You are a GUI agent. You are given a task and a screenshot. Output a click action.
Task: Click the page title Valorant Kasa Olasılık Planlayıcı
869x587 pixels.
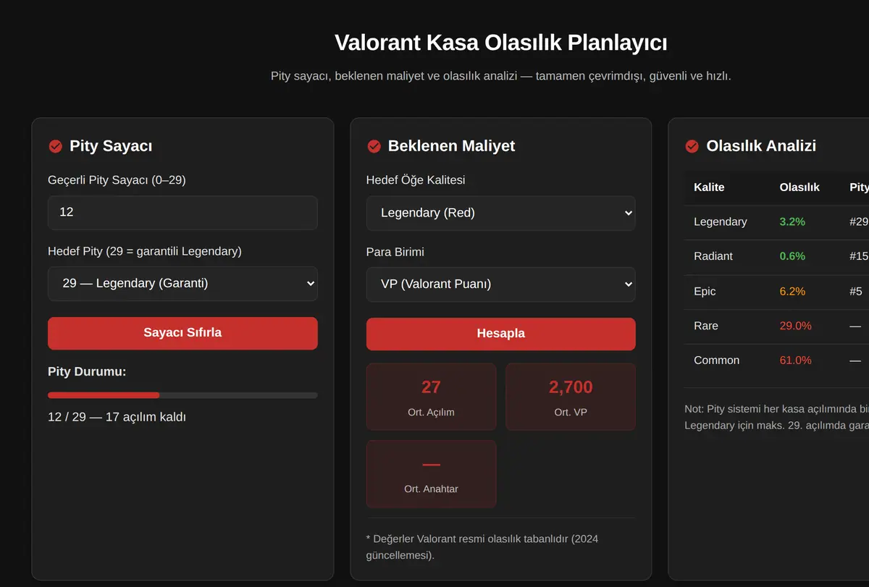click(500, 42)
